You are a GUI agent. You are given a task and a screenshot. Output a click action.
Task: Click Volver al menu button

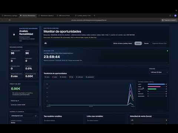point(123,43)
